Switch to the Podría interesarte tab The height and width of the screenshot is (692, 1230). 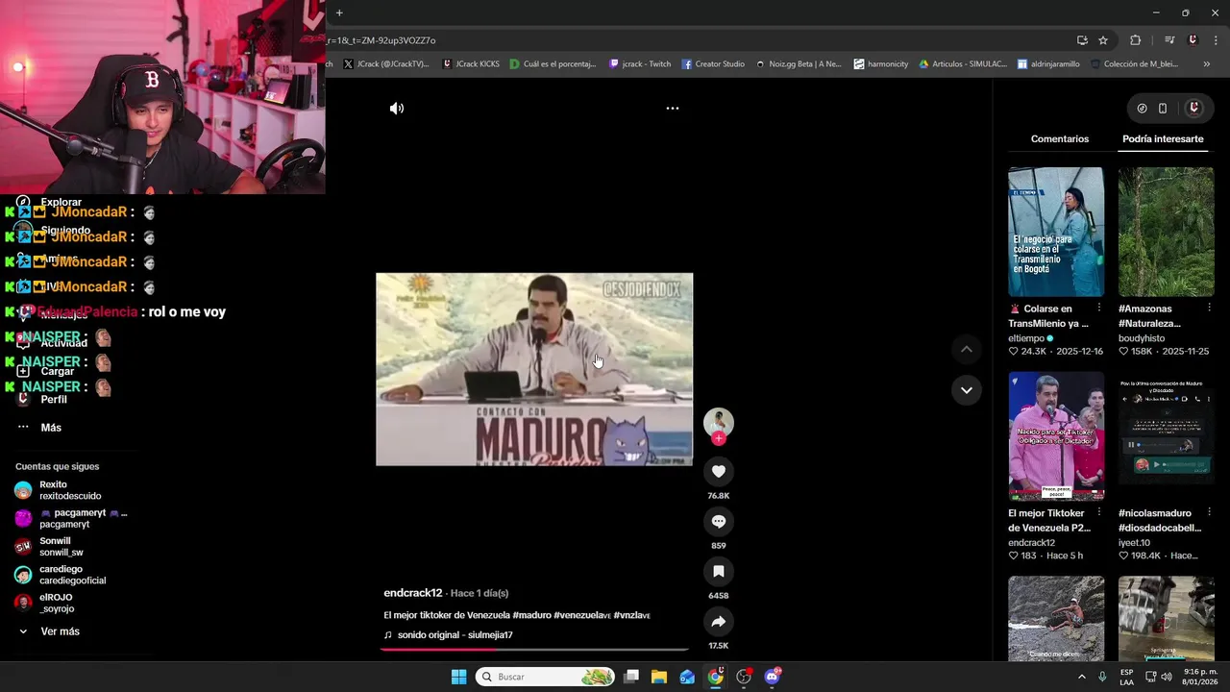[x=1163, y=139]
